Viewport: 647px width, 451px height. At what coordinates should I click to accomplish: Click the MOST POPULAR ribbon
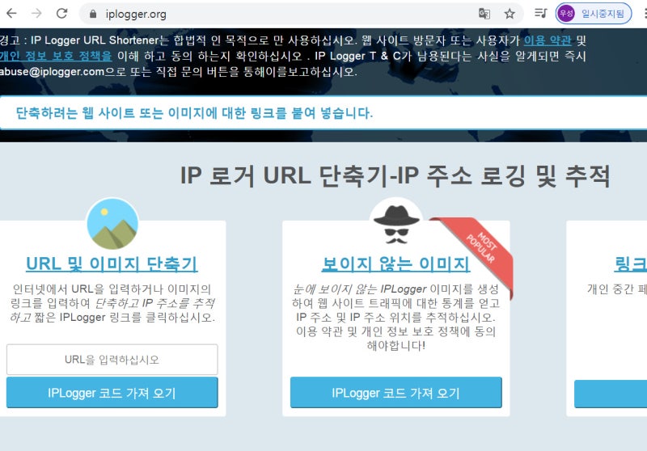[x=480, y=249]
